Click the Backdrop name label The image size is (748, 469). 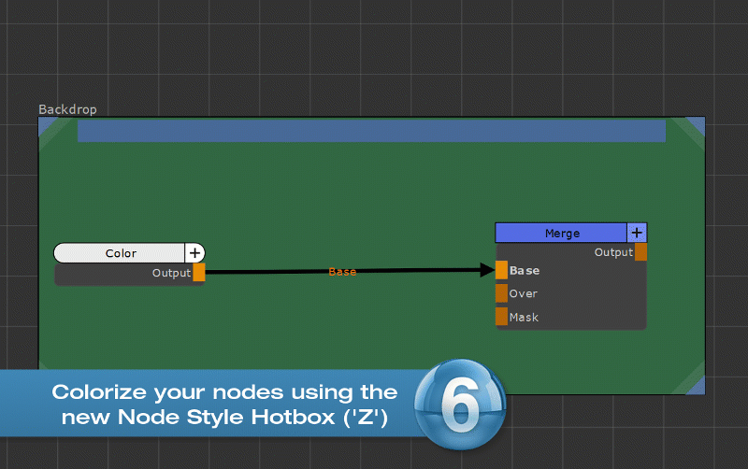[67, 109]
